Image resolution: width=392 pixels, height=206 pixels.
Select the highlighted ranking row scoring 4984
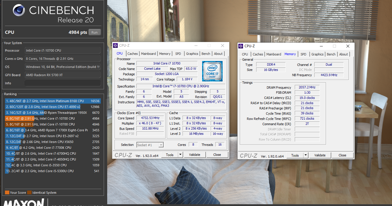[x=53, y=118]
